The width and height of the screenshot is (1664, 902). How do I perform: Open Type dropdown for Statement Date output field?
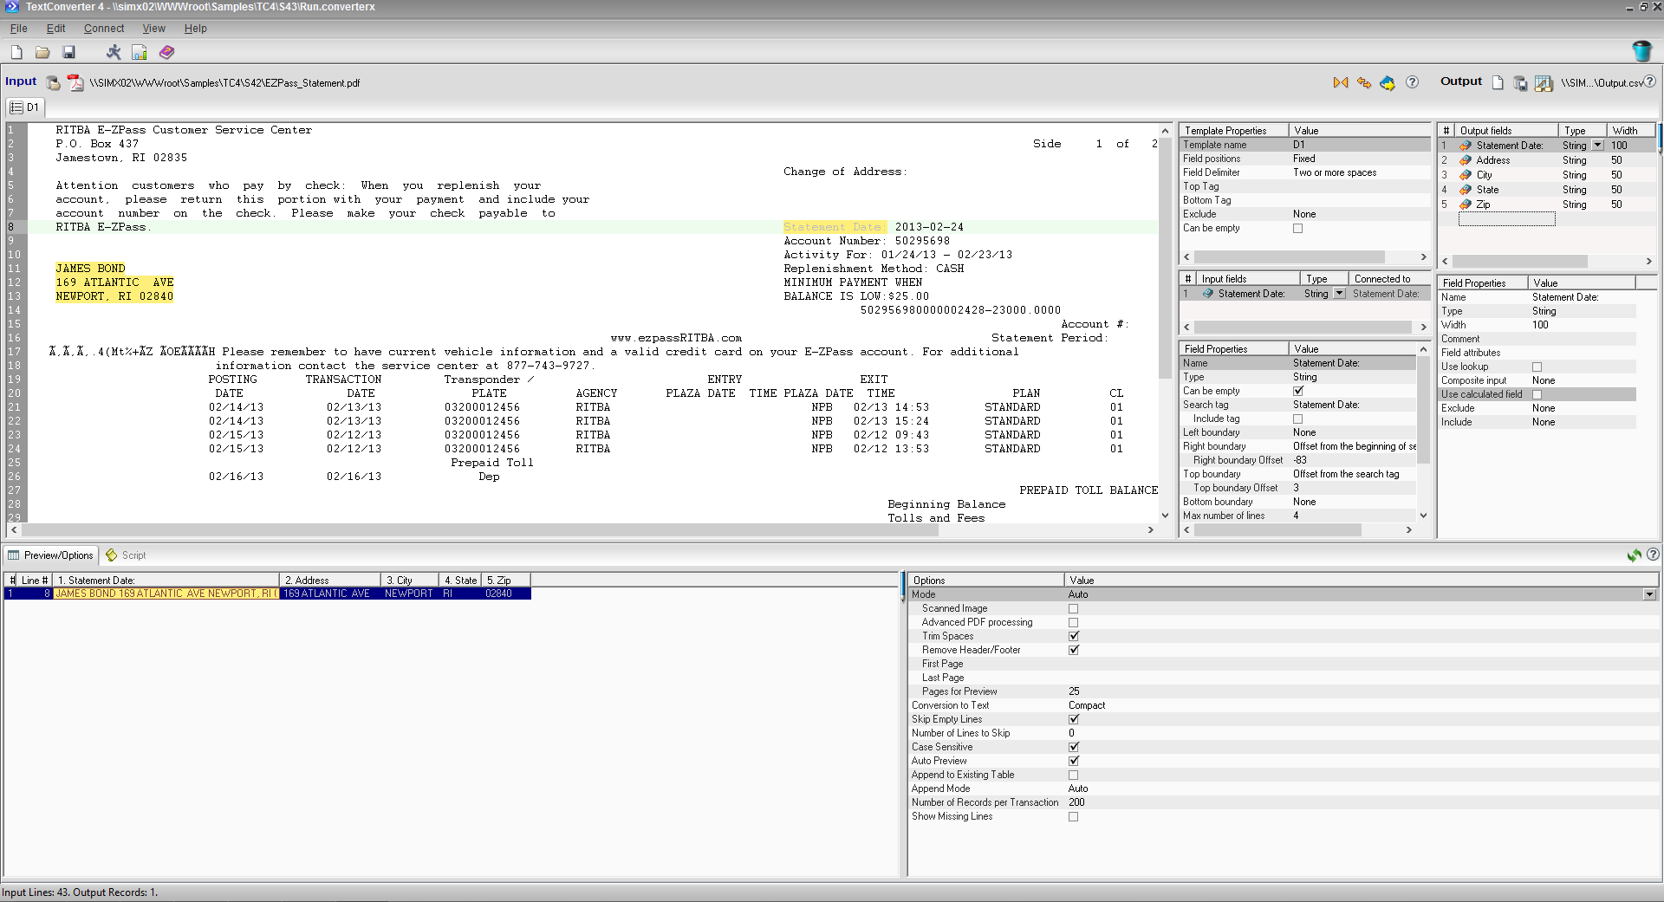1597,146
